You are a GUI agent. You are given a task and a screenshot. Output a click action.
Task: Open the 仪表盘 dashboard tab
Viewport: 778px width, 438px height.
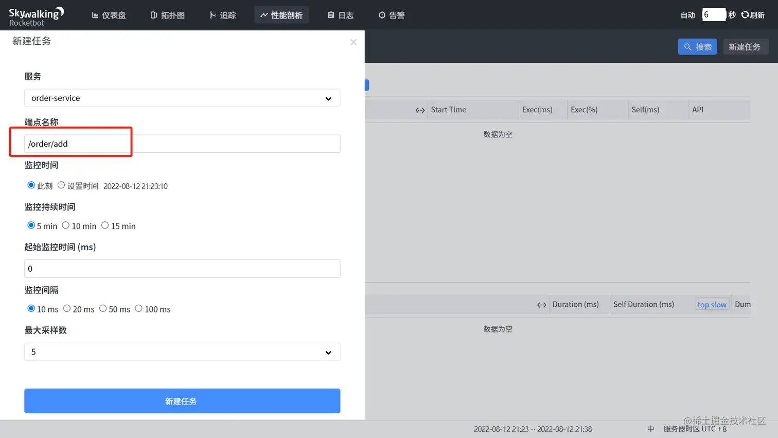click(109, 15)
